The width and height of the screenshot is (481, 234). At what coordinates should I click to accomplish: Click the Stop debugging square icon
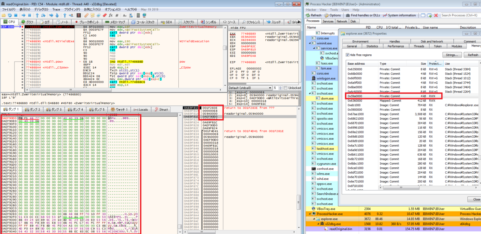point(16,15)
